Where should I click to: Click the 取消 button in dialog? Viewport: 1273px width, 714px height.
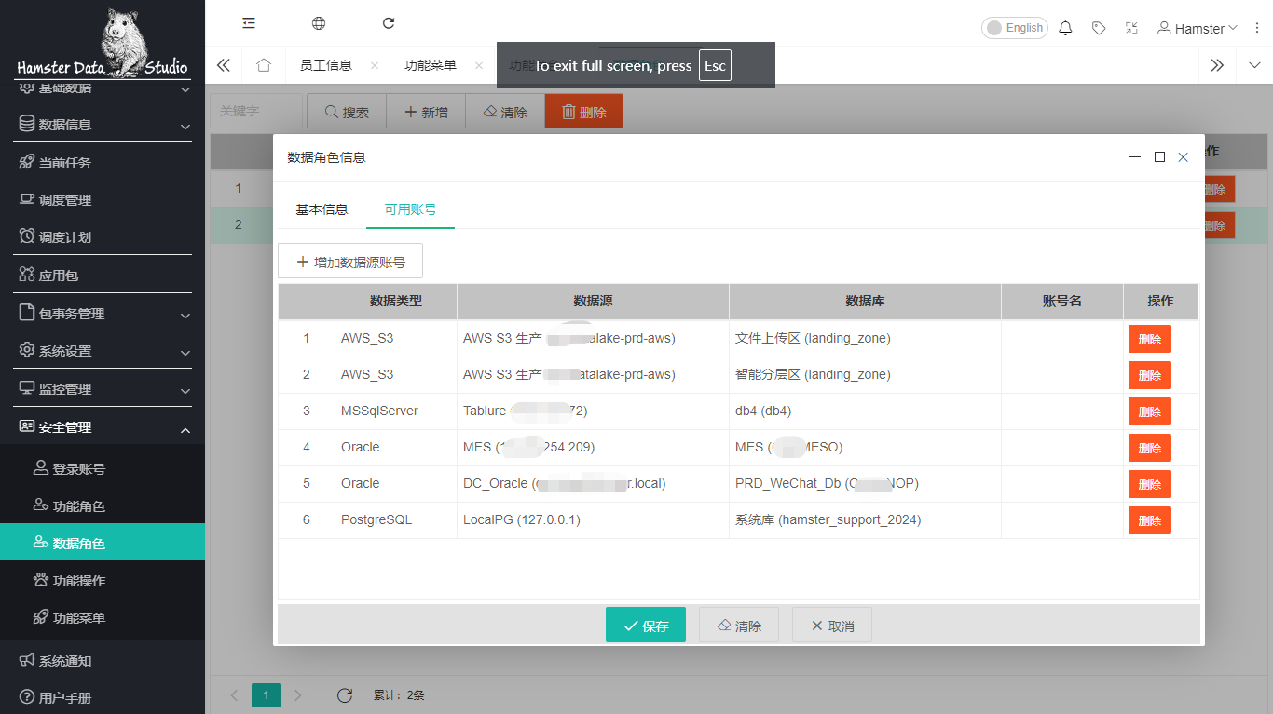point(831,626)
